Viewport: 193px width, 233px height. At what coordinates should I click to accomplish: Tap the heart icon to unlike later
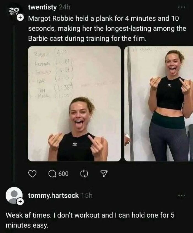[x=33, y=174]
